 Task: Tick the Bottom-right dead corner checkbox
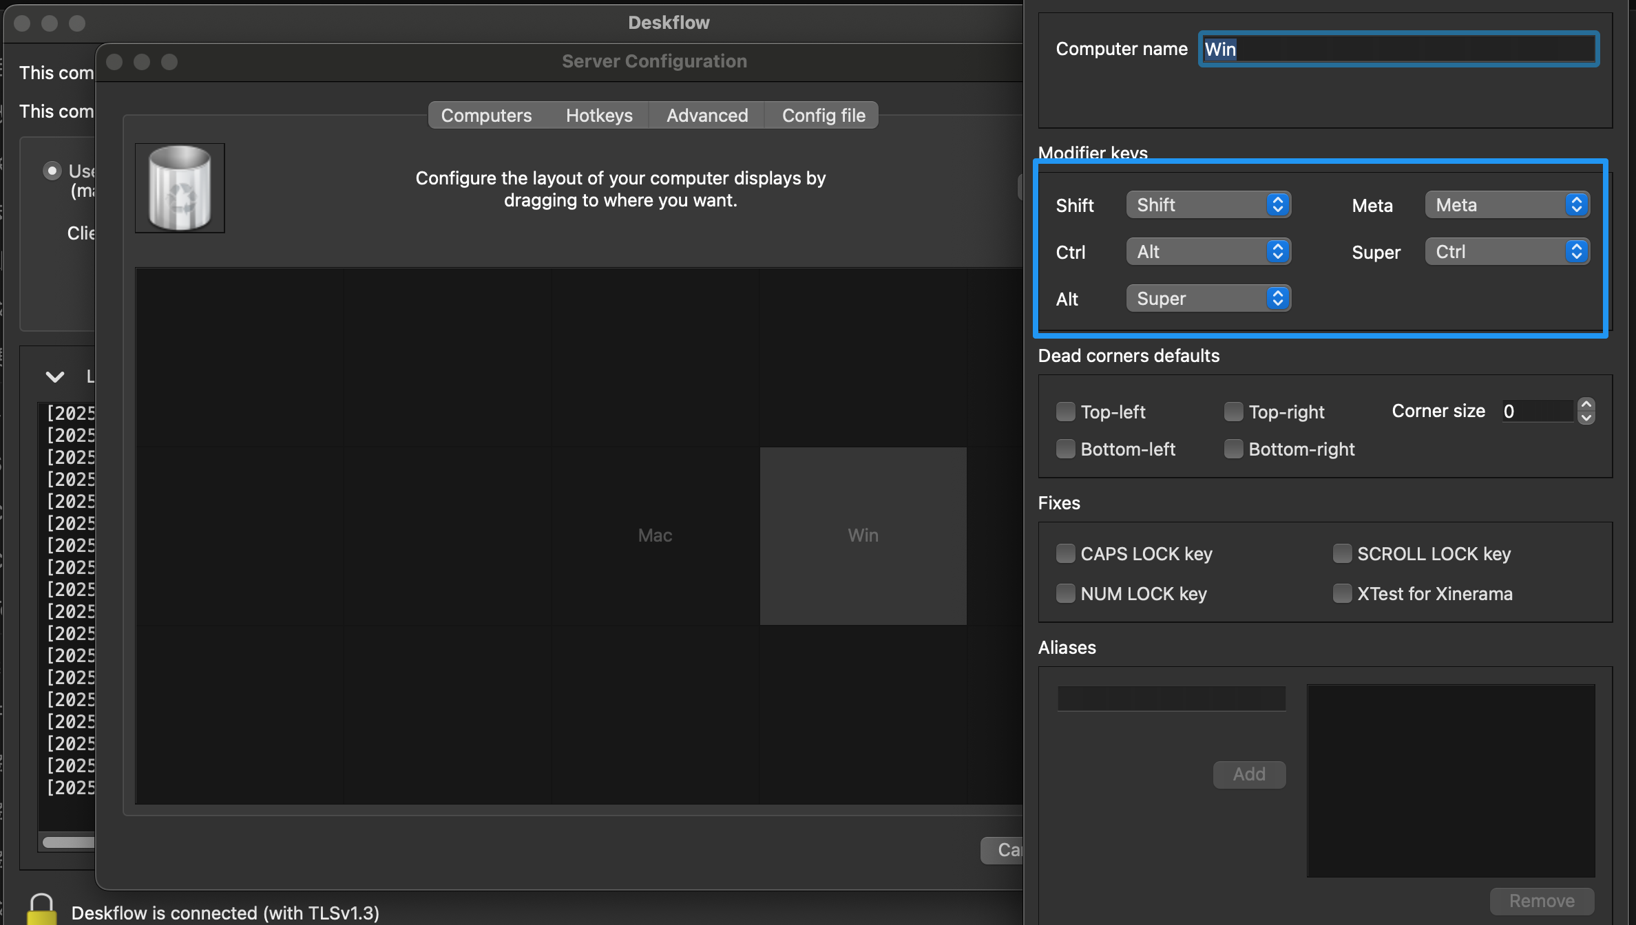[x=1233, y=449]
